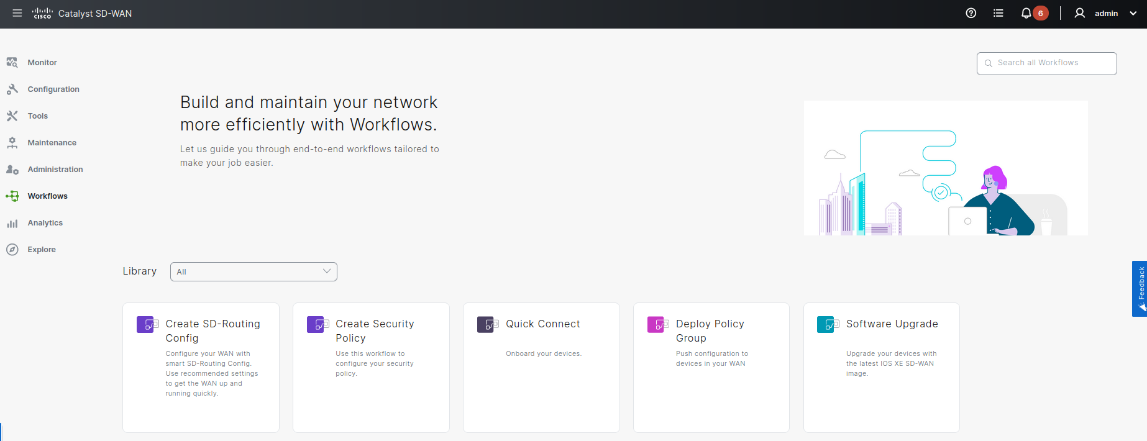Click the Monitor sidebar icon
Screen dimensions: 1147x441
[x=12, y=63]
